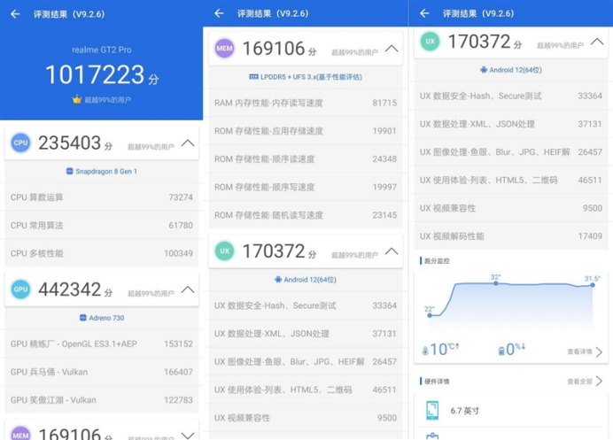Collapse the CPU 235403 score section

(x=188, y=143)
